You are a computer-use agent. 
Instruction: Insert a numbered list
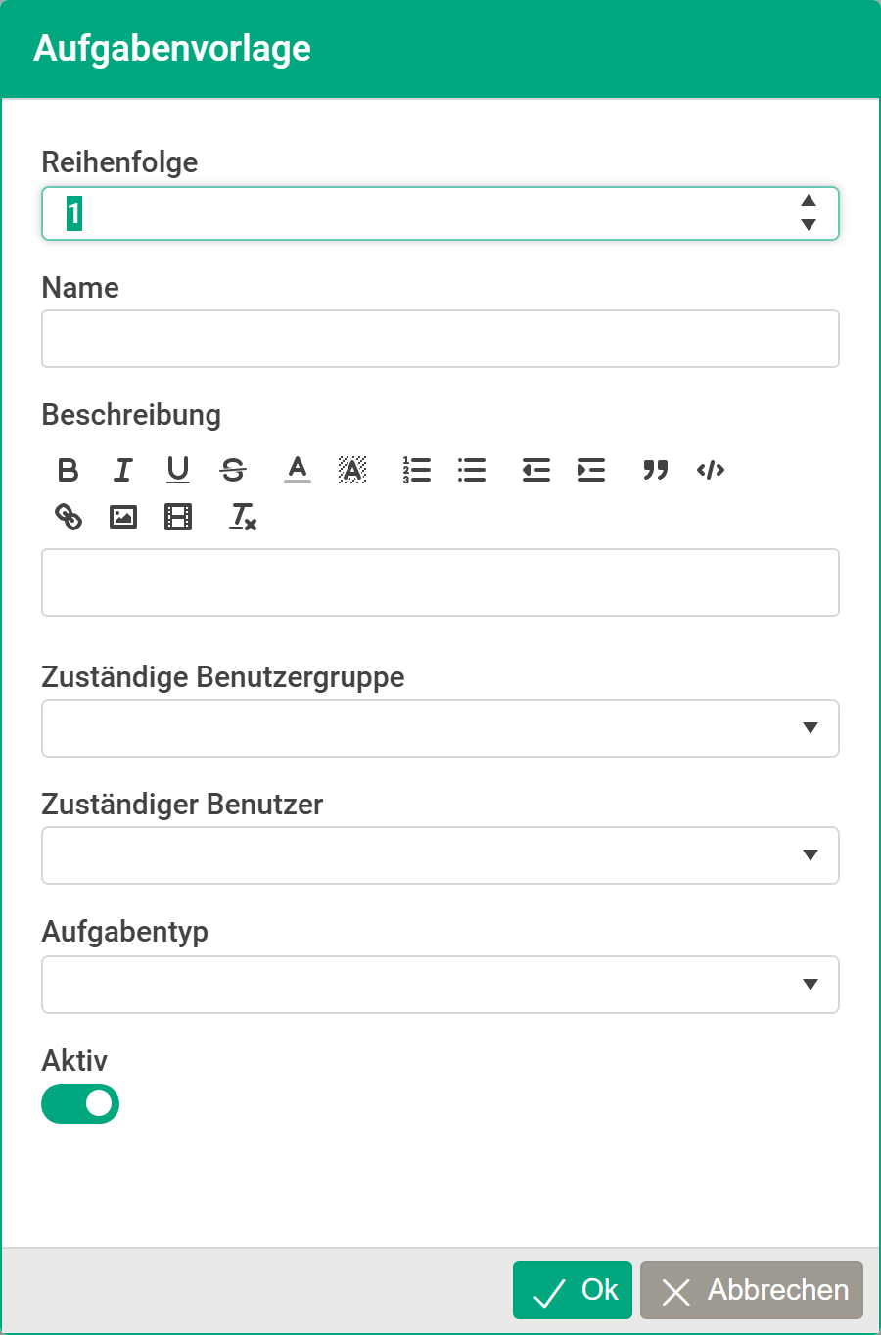coord(417,470)
